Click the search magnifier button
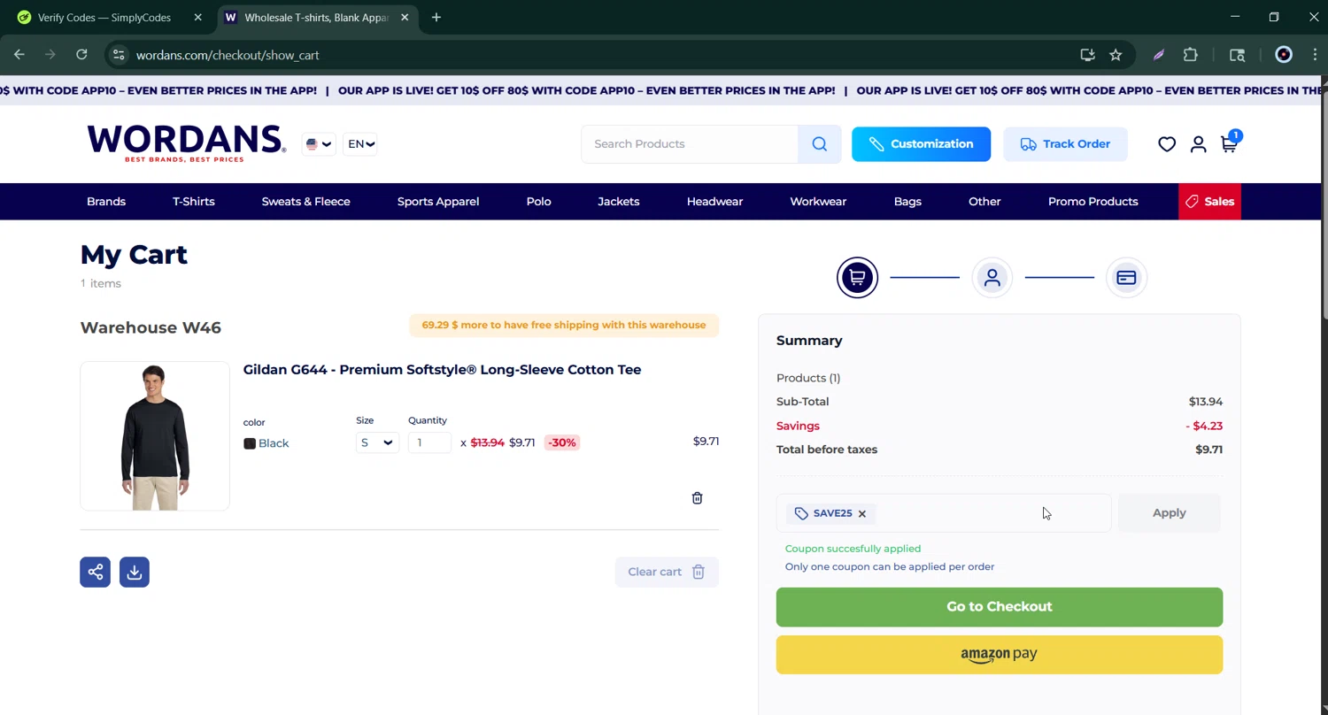The image size is (1328, 715). pyautogui.click(x=819, y=144)
